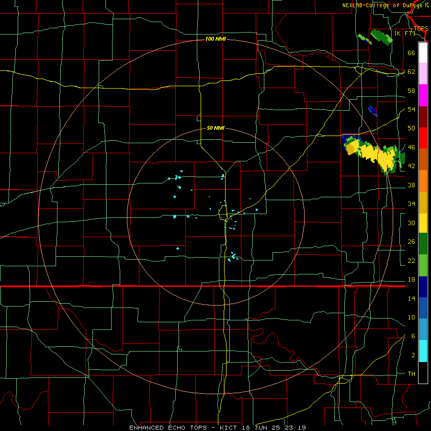The image size is (431, 431).
Task: Click the black TH legend swatch
Action: click(423, 373)
